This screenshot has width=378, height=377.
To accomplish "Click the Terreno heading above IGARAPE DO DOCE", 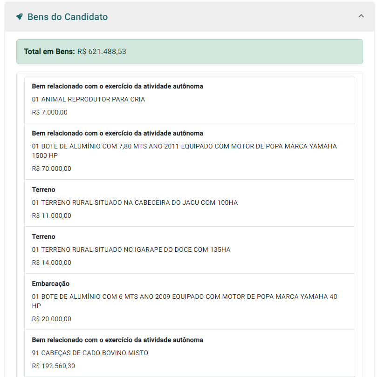I will pos(43,236).
